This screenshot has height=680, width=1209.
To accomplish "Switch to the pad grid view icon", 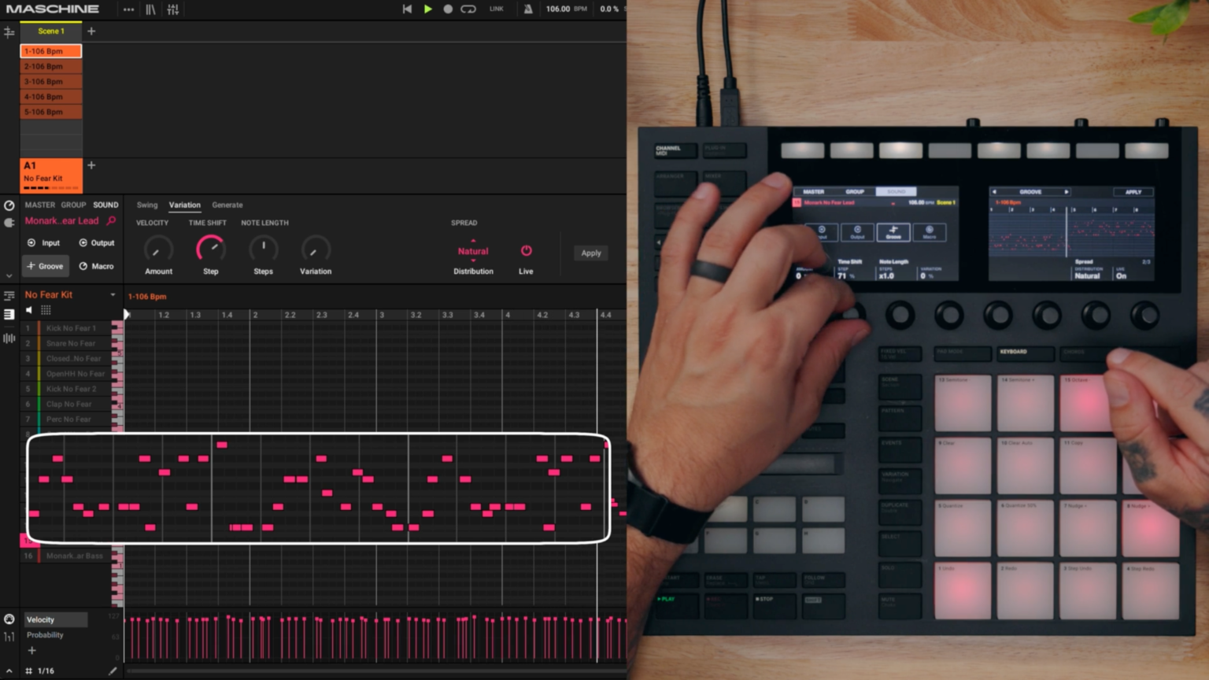I will (x=46, y=310).
